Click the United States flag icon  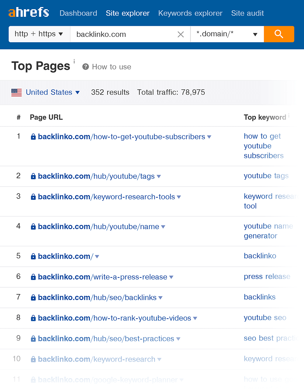16,92
